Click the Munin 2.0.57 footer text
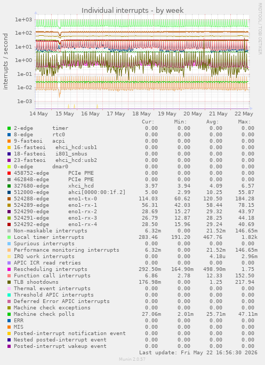 tap(132, 359)
